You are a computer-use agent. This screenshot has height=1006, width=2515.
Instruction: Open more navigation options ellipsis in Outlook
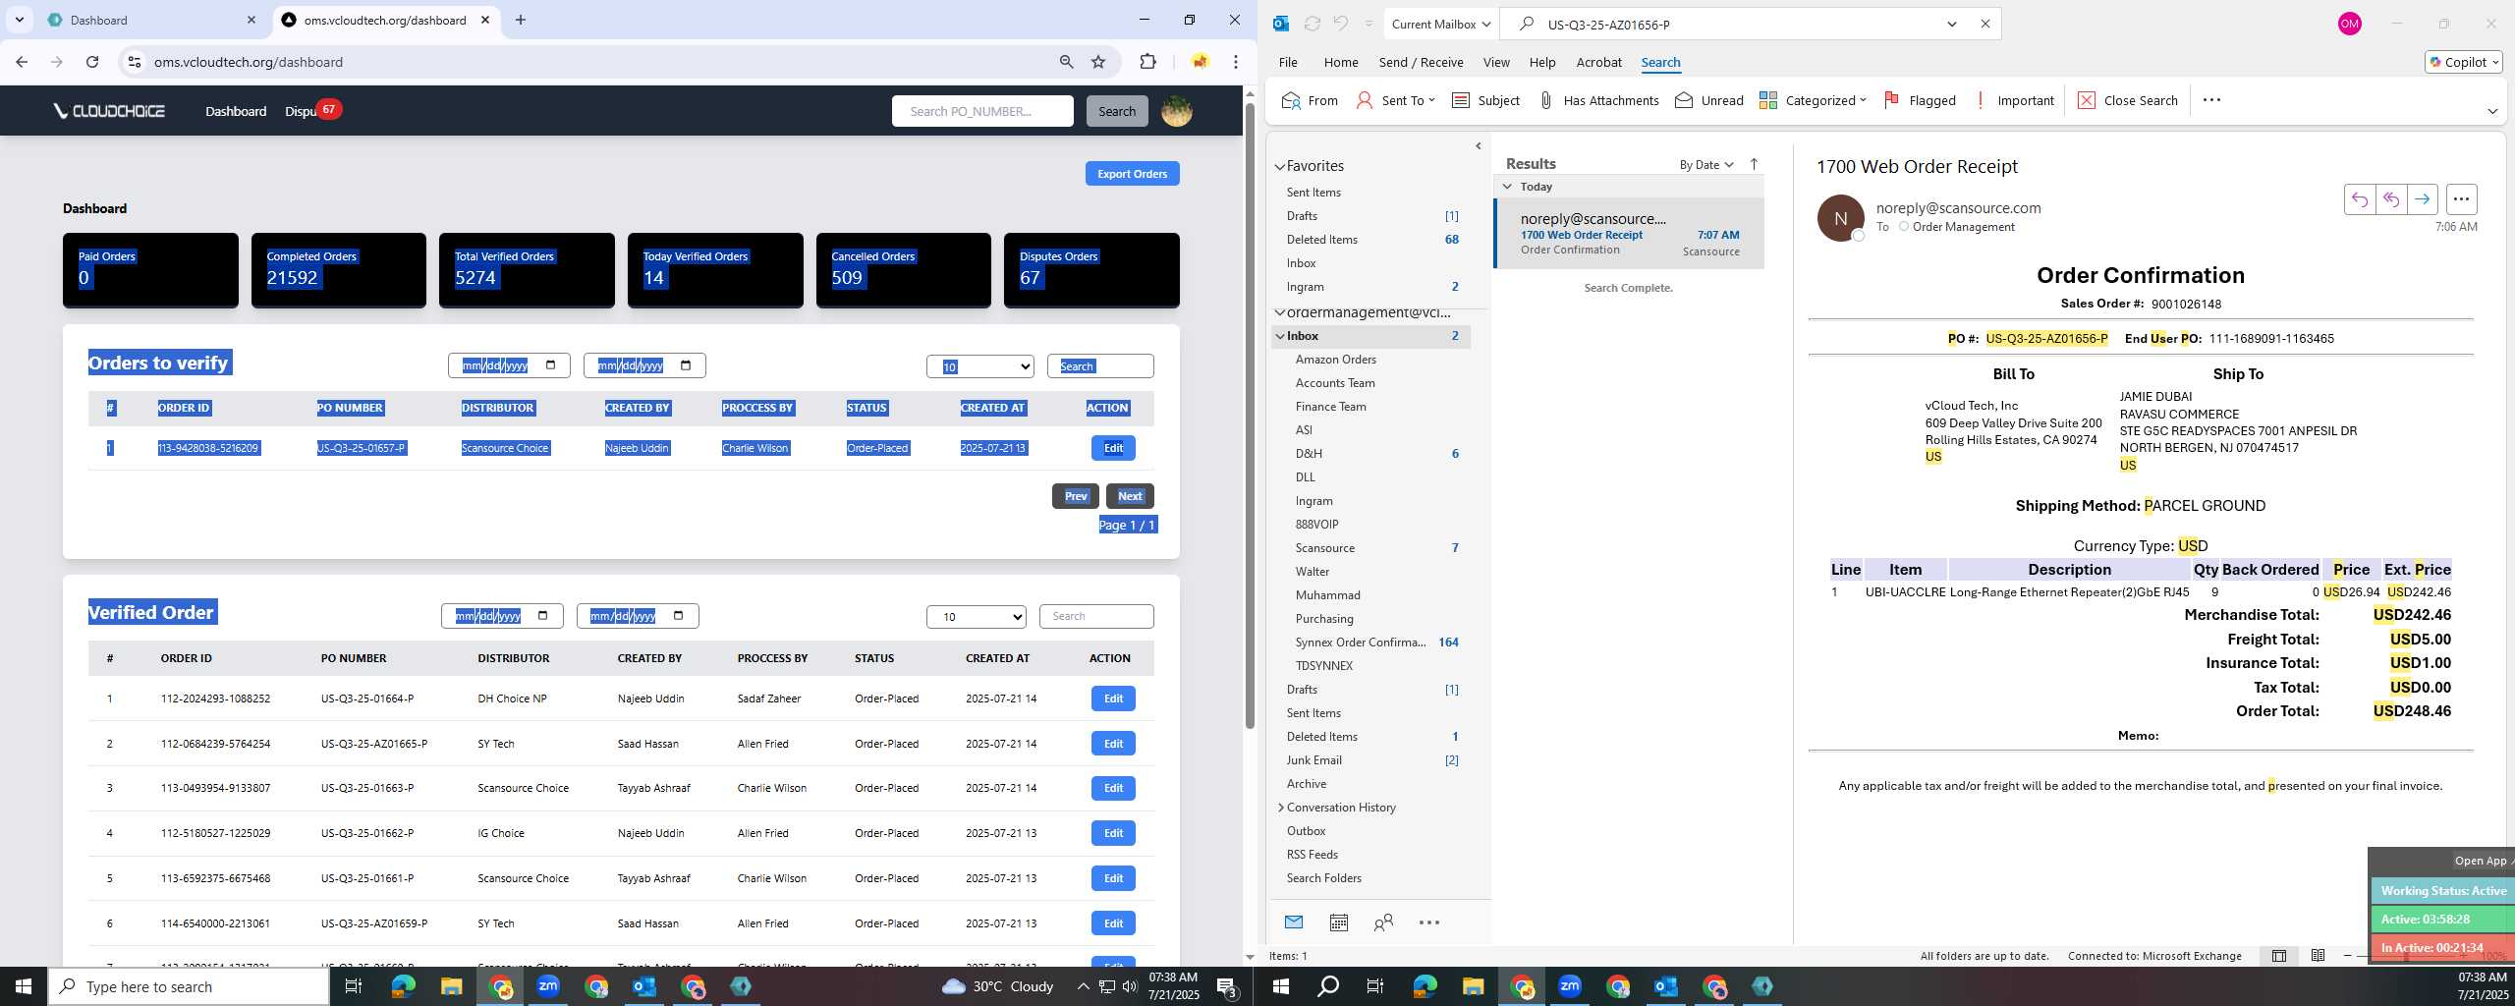(1429, 922)
